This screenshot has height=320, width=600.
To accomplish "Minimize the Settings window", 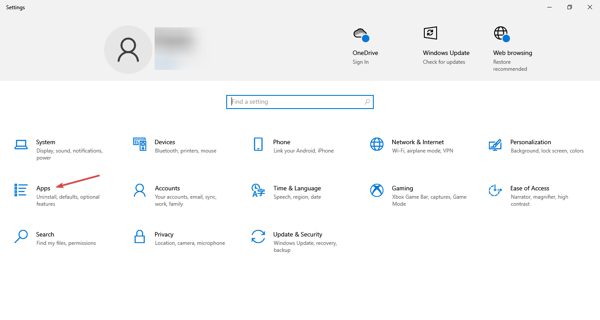I will tap(549, 7).
